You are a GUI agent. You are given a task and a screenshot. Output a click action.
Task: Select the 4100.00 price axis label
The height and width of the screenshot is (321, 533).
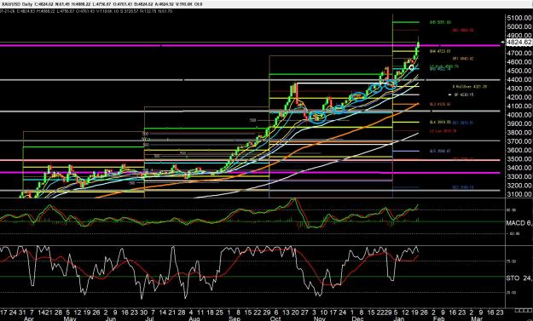519,106
